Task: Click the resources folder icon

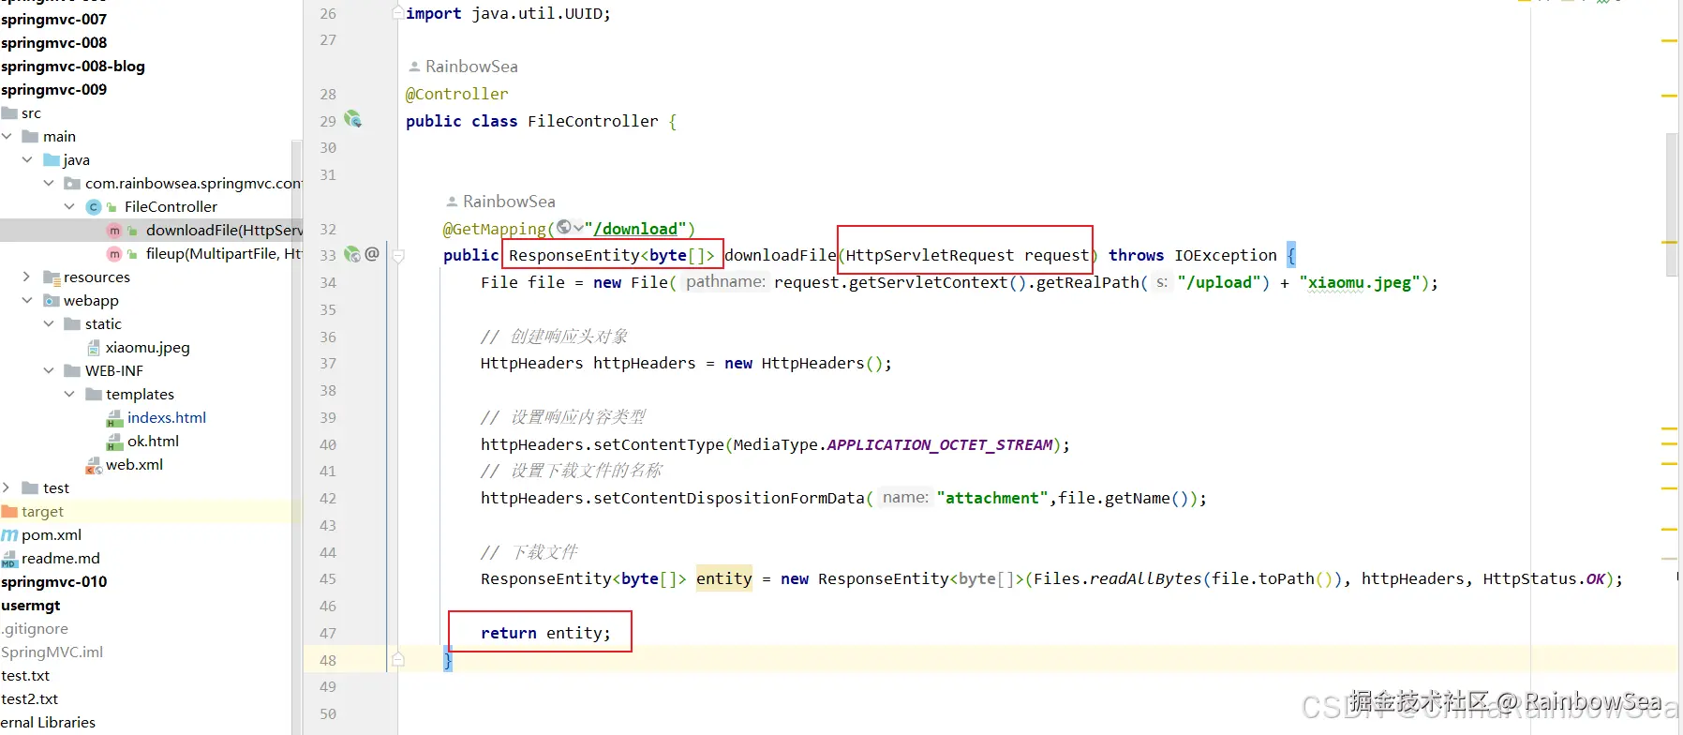Action: pyautogui.click(x=52, y=277)
